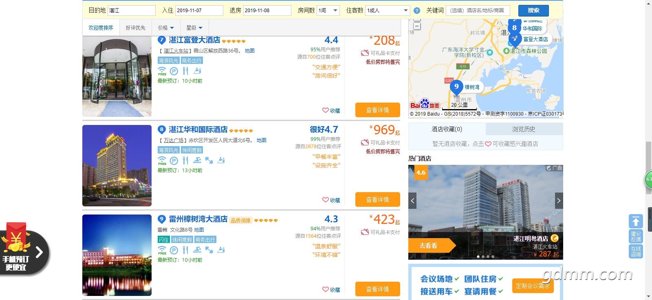The height and width of the screenshot is (300, 652).
Task: Click the 富登大酒店 map marker label
Action: (x=535, y=39)
